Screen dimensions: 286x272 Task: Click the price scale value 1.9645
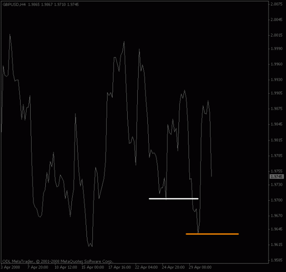click(276, 229)
